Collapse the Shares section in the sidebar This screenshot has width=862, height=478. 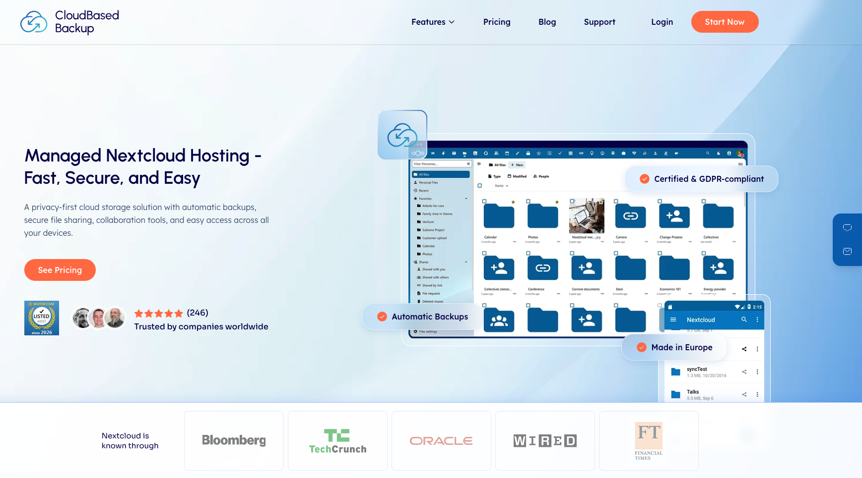[x=466, y=262]
